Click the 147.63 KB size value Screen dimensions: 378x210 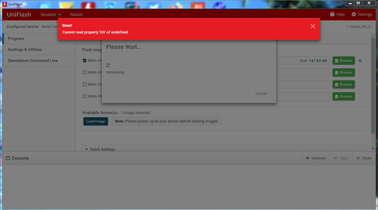click(x=317, y=61)
